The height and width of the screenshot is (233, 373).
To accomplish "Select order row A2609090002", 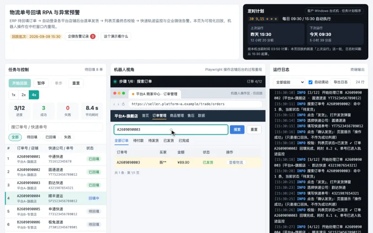I will [55, 172].
